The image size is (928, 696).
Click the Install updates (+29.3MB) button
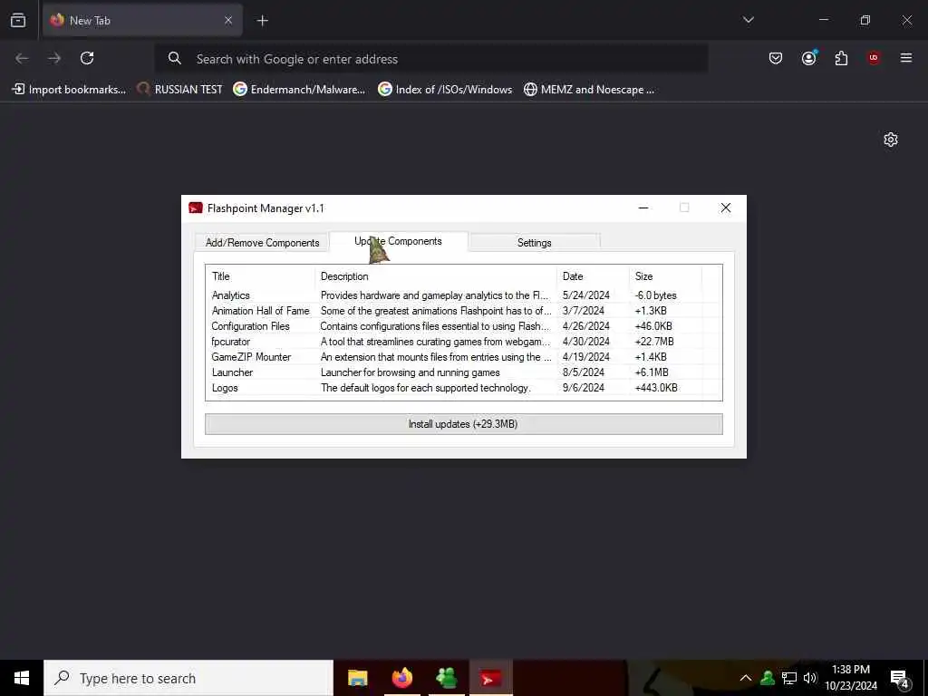tap(463, 424)
